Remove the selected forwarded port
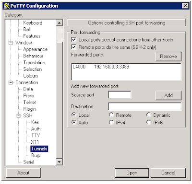192x184 pixels. (x=168, y=57)
